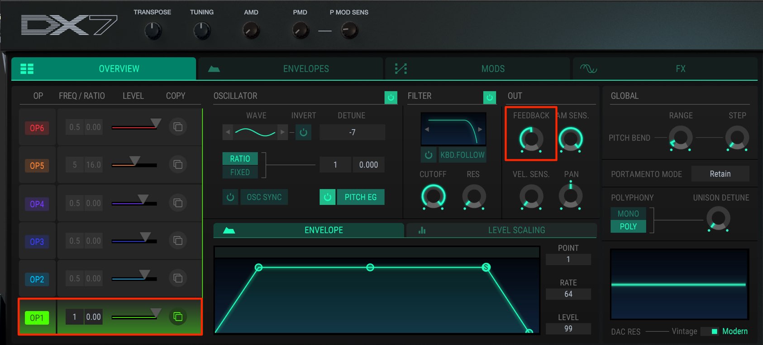
Task: Click the PITCH EG button
Action: click(x=360, y=197)
